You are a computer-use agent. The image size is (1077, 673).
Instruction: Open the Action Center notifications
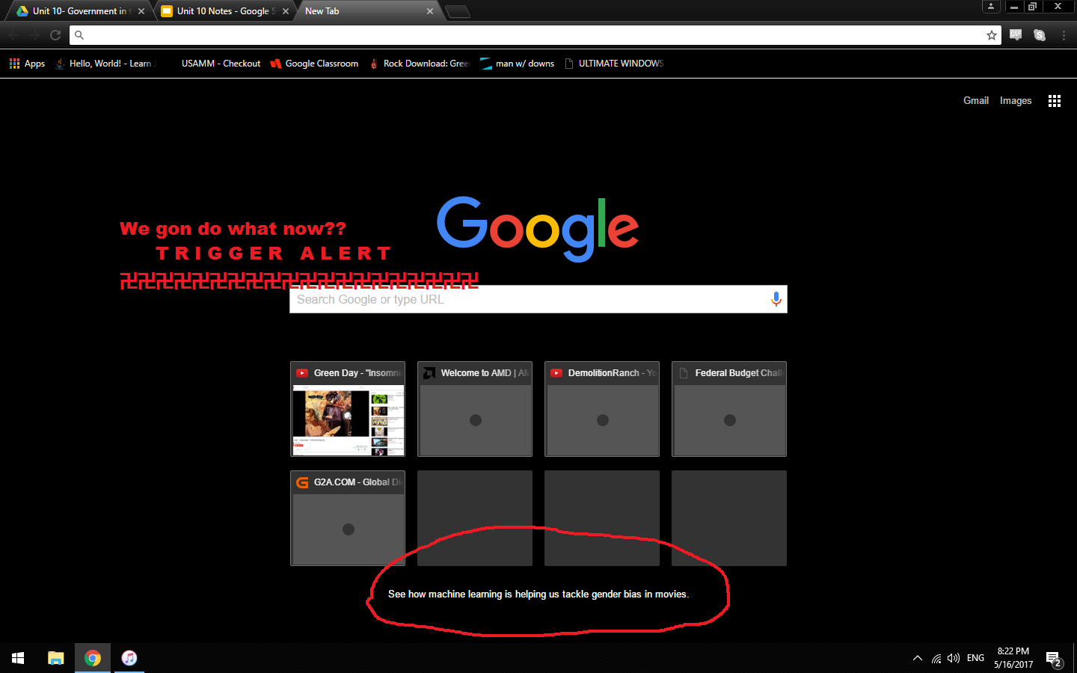click(x=1055, y=659)
